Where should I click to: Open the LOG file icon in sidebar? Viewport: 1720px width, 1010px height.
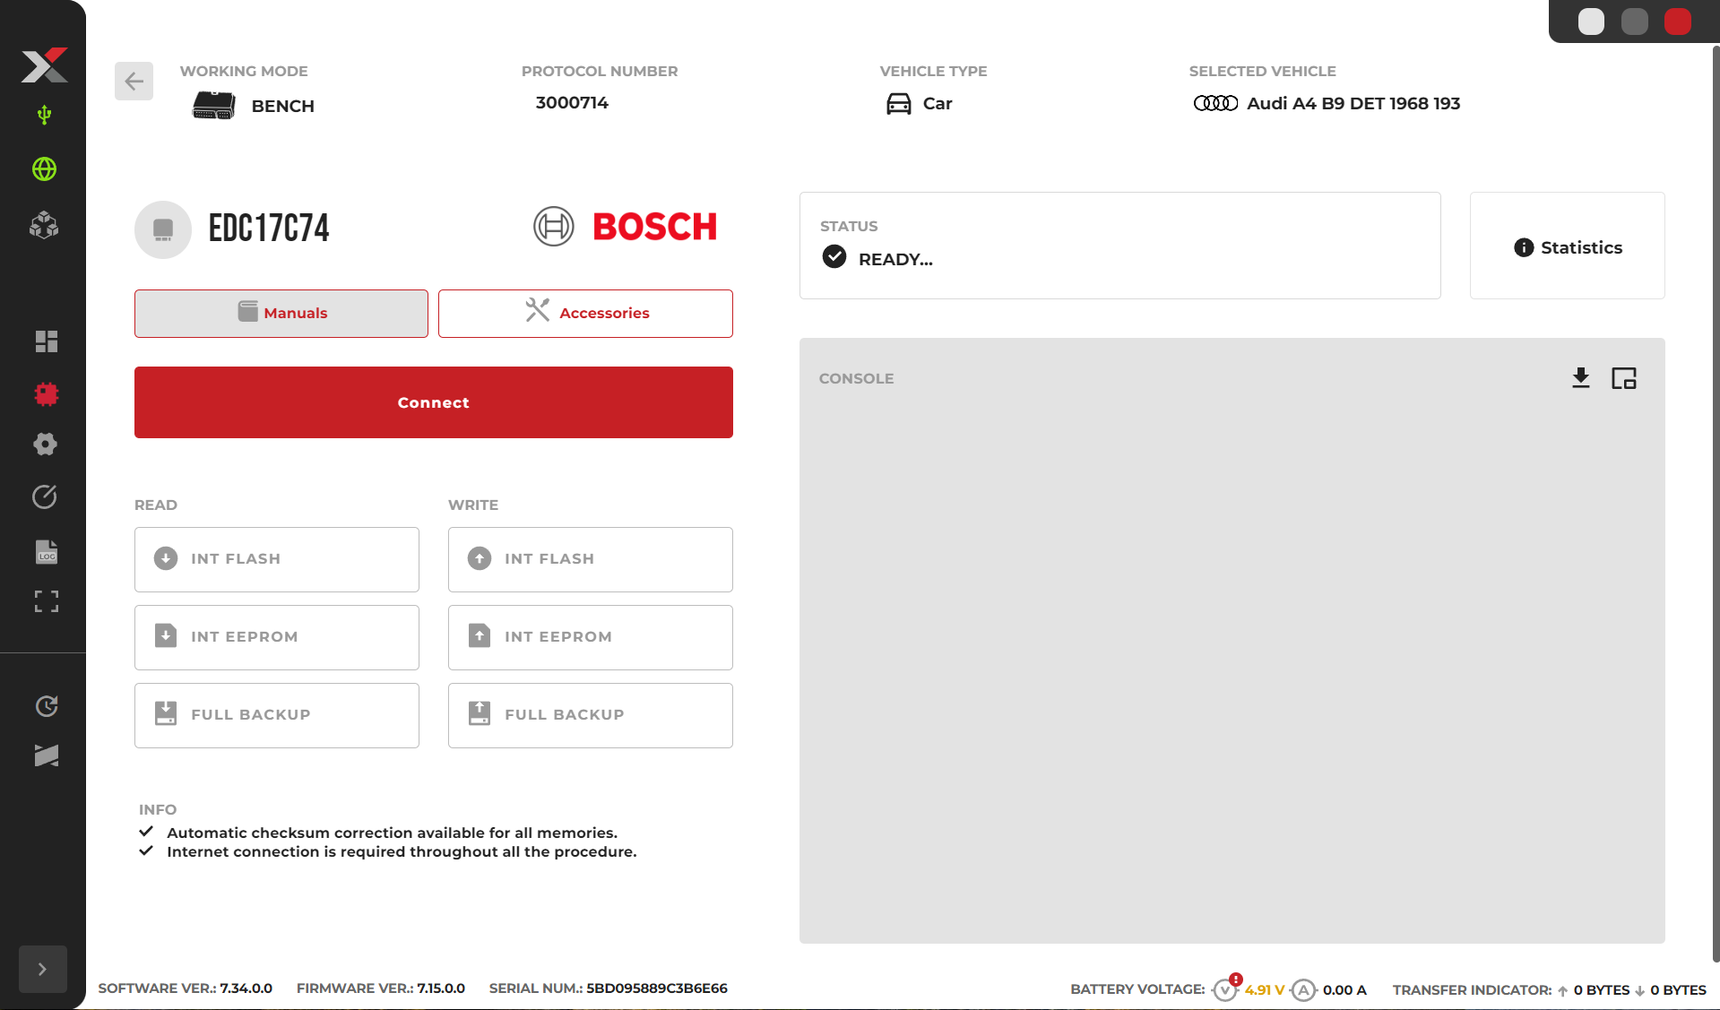pos(46,551)
